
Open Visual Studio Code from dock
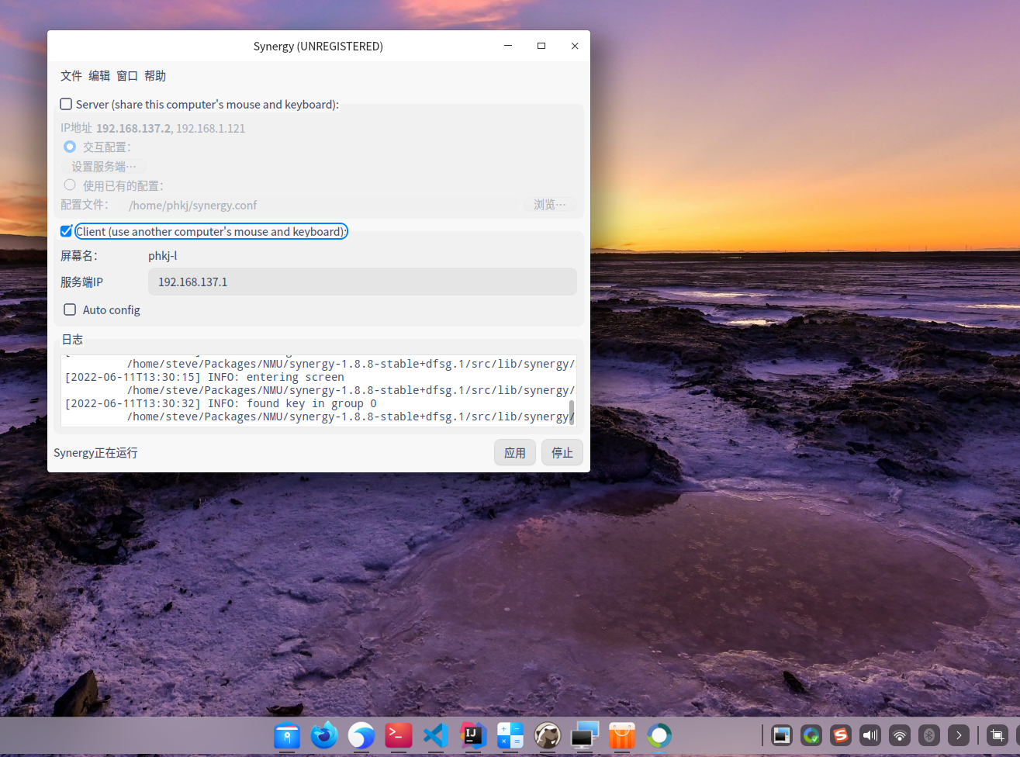click(436, 735)
